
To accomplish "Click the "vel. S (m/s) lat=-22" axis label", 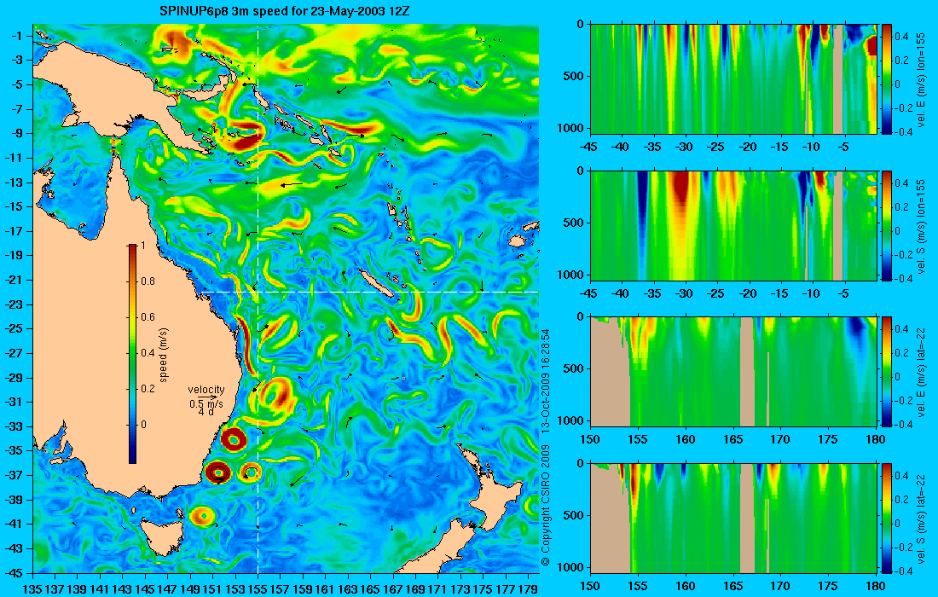I will [922, 518].
